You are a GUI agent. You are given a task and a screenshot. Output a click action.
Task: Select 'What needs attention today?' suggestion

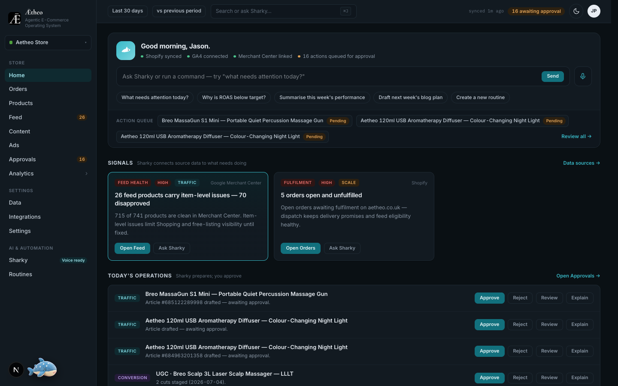coord(155,98)
